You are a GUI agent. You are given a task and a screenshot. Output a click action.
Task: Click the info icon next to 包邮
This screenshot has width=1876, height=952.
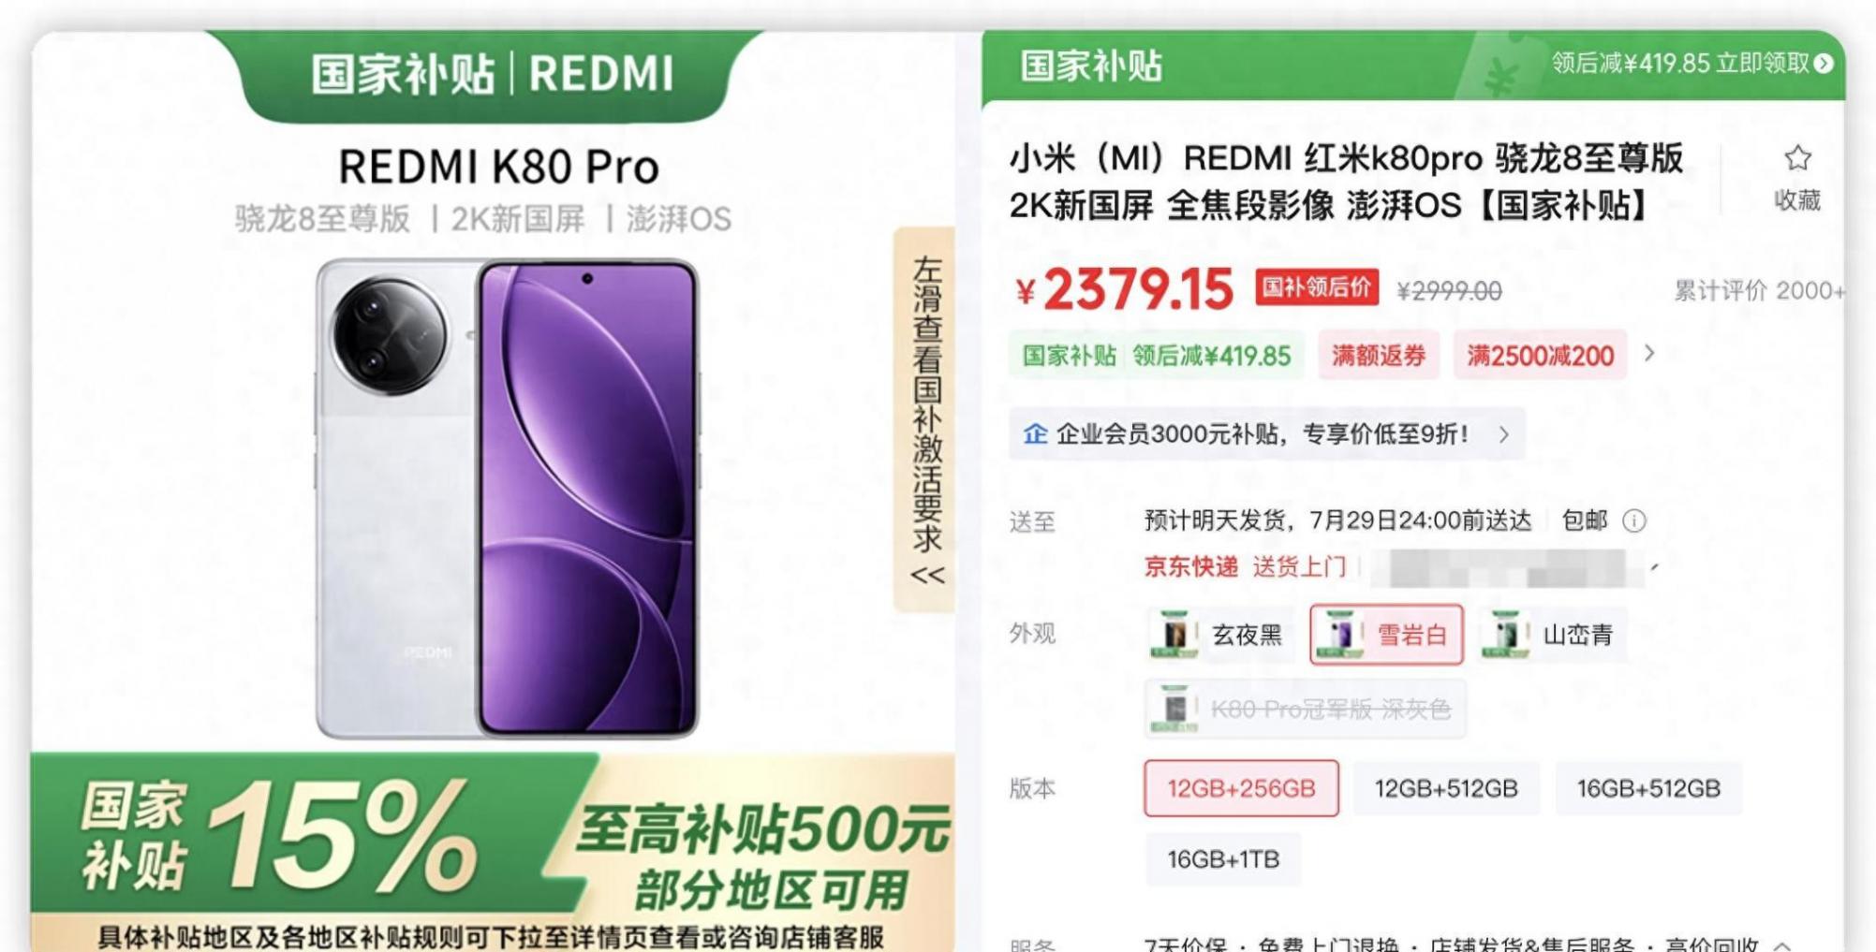tap(1633, 520)
